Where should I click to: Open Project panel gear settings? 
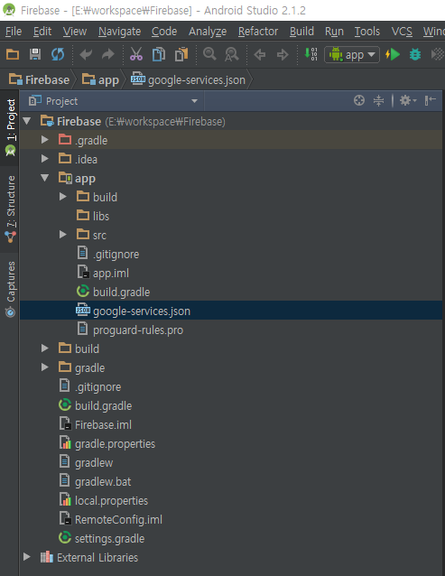click(x=408, y=100)
